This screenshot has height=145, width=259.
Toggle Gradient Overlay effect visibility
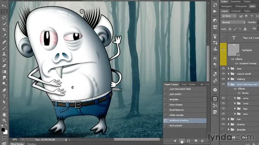pos(236,63)
